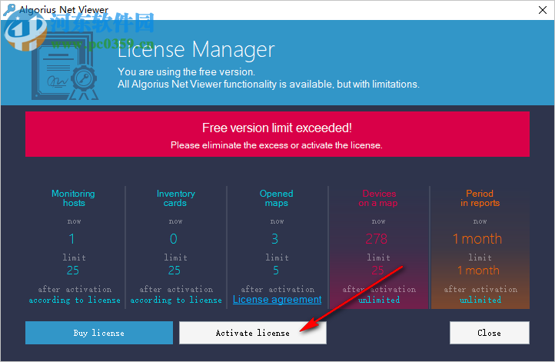Close the Algorius Net Viewer window

coord(543,10)
